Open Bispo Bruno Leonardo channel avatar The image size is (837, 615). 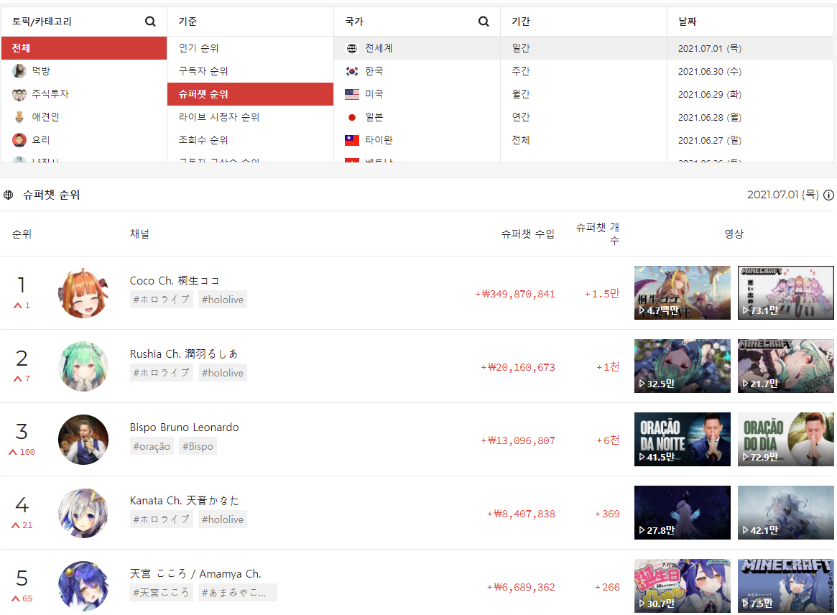83,440
